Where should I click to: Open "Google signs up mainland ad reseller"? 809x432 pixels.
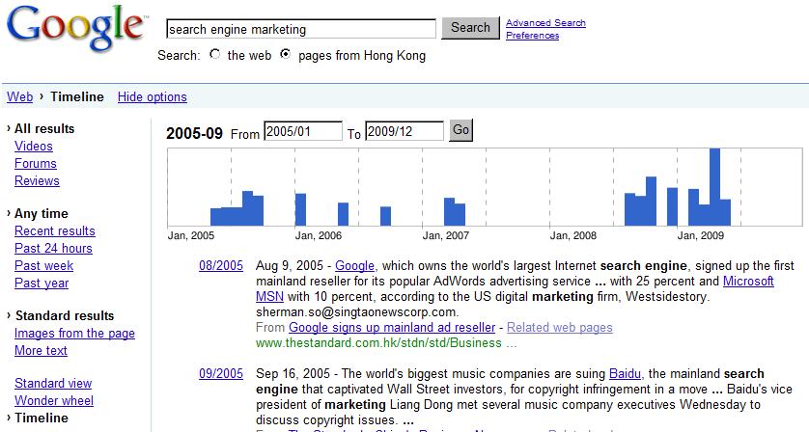(x=392, y=328)
